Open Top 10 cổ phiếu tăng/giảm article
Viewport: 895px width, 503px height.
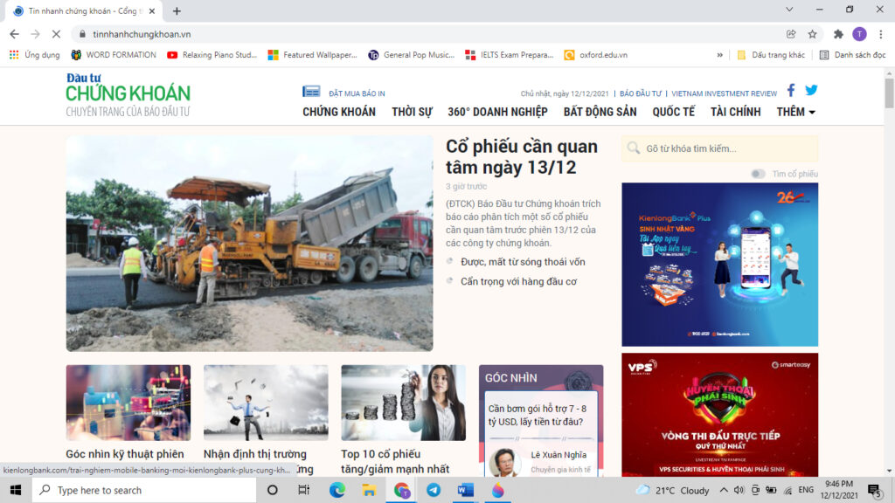395,461
